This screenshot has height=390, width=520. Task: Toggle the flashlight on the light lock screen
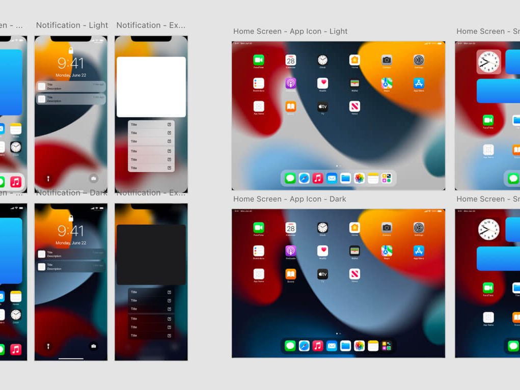coord(48,179)
